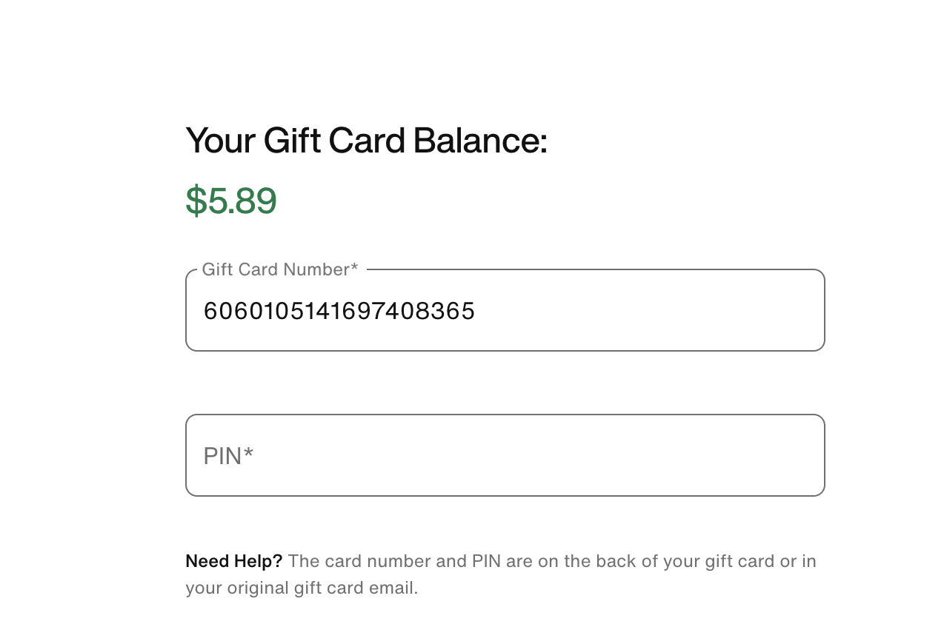Click the entered number 6060105141697408365
Viewport: 944px width, 644px height.
tap(339, 311)
